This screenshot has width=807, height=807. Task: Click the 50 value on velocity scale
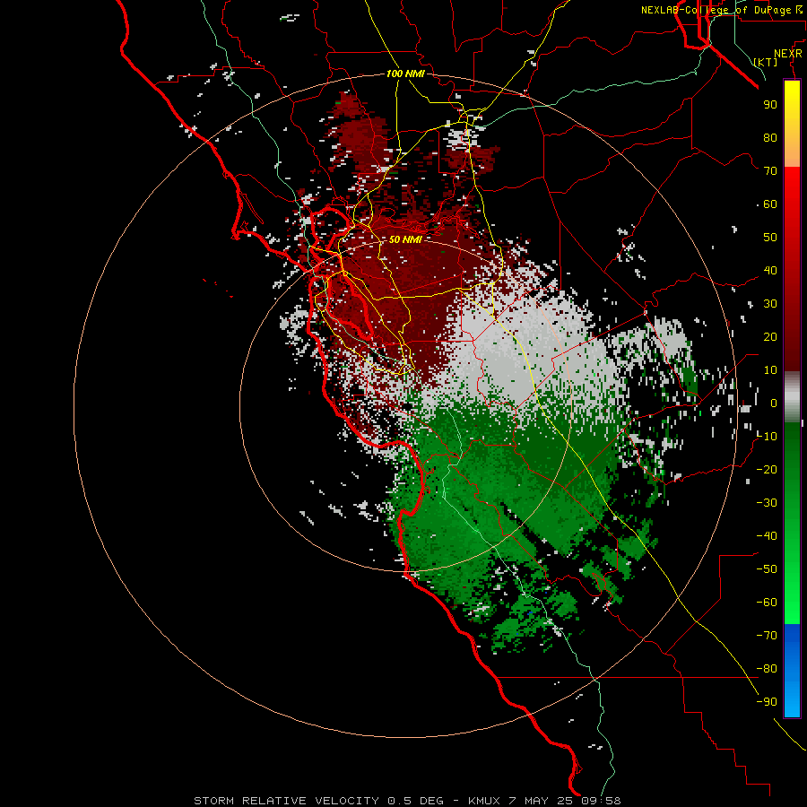coord(770,238)
